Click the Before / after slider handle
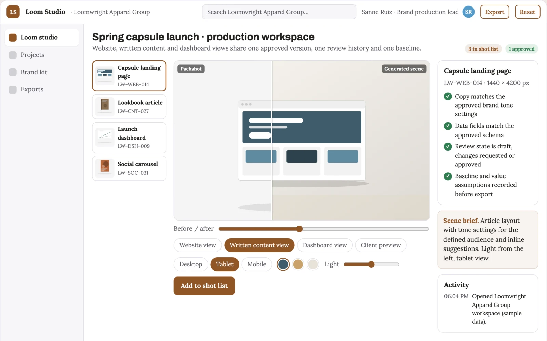The image size is (547, 341). coord(299,229)
